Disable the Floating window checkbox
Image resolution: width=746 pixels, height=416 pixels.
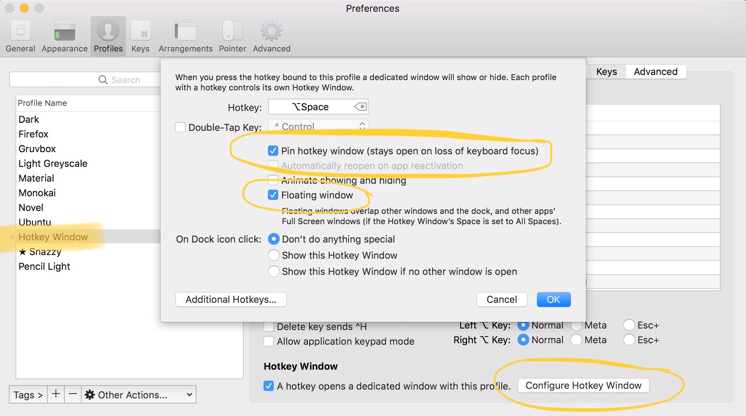(273, 195)
